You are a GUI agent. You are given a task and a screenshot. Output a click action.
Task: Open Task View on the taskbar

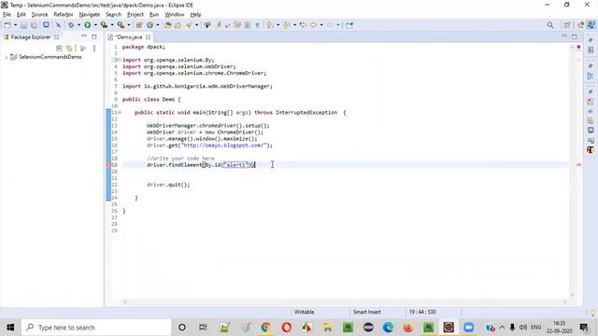[203, 328]
